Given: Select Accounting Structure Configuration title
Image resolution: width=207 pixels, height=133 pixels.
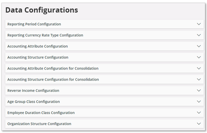Looking at the screenshot, I should point(38,57).
